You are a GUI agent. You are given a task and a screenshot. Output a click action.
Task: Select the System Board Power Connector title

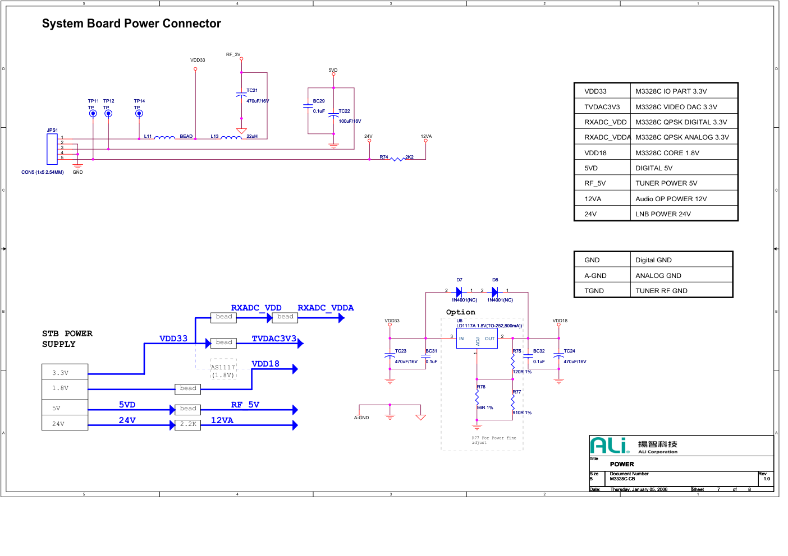[131, 24]
